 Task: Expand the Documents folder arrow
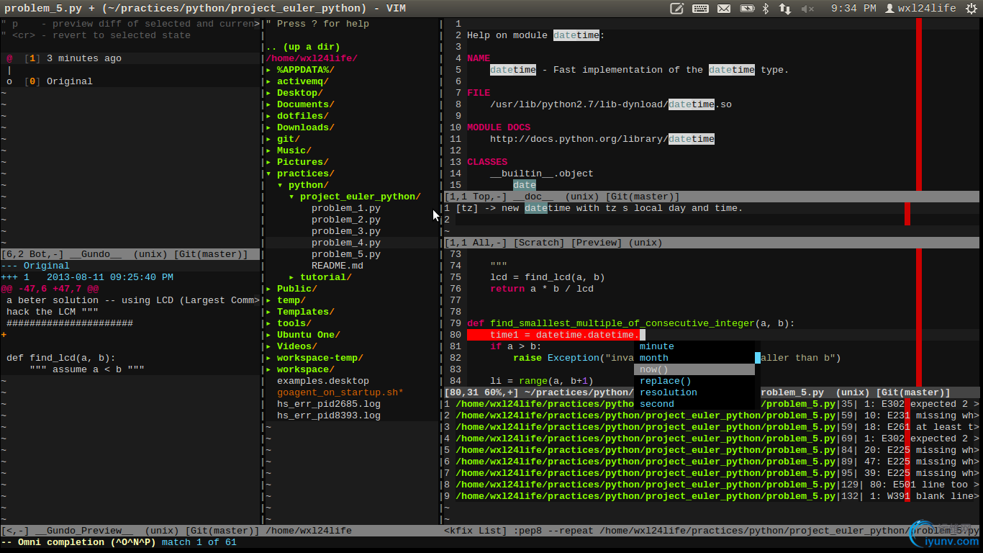point(268,104)
